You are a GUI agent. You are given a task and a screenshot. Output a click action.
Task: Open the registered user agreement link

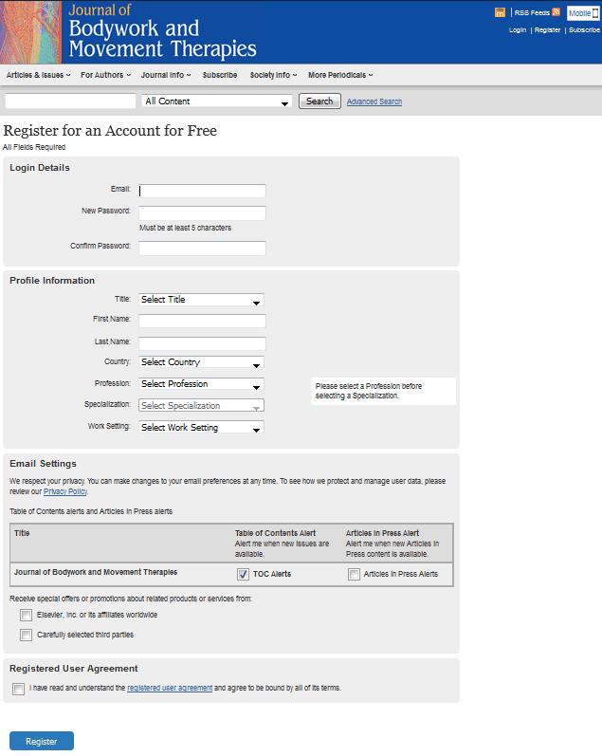(x=170, y=688)
